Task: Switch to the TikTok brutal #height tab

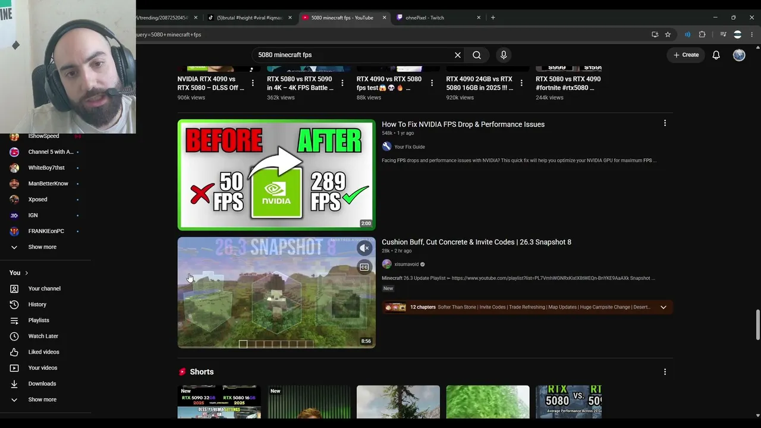Action: pyautogui.click(x=250, y=17)
